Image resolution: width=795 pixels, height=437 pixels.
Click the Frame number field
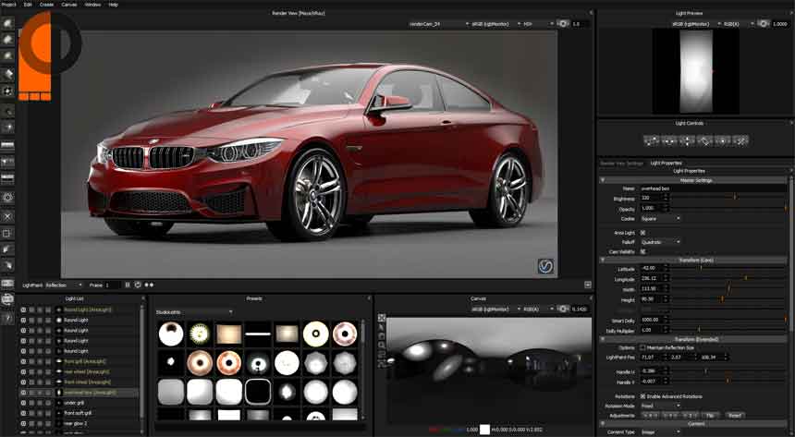[x=112, y=285]
